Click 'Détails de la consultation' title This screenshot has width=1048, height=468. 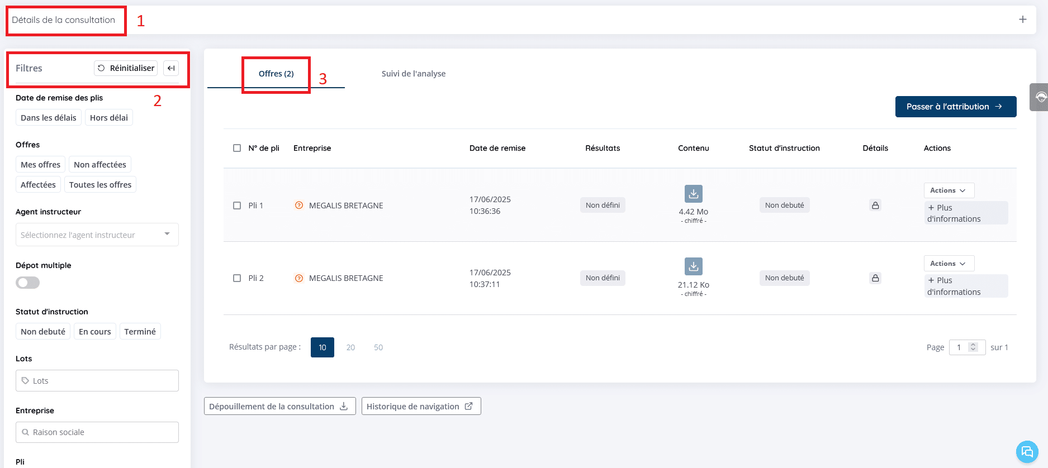[63, 20]
